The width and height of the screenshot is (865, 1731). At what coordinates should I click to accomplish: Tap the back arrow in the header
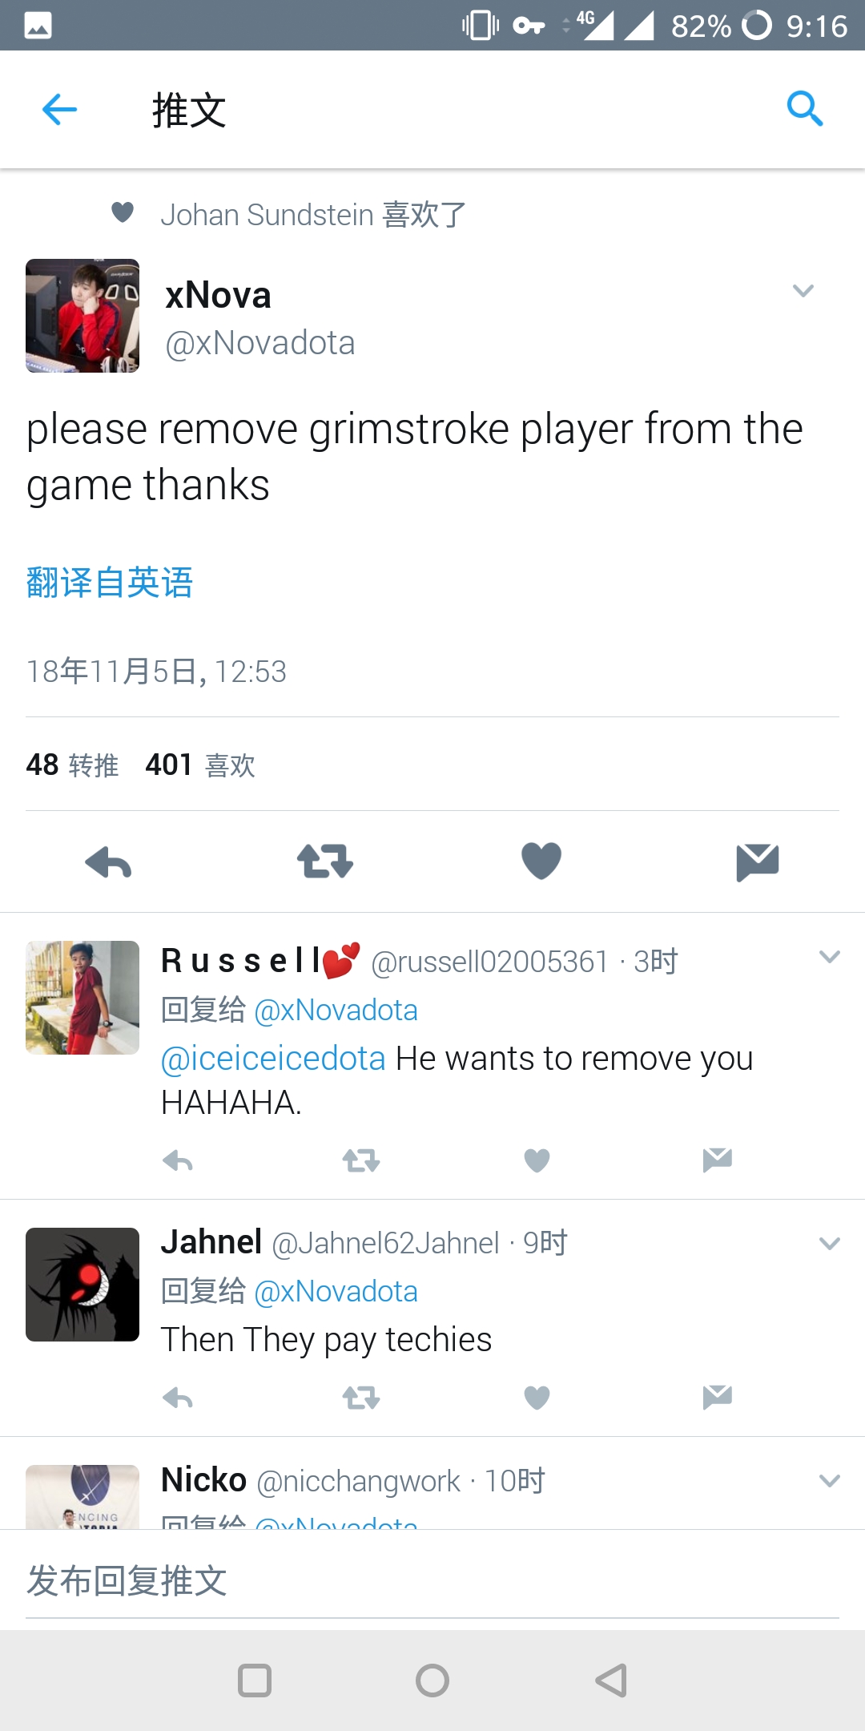59,109
